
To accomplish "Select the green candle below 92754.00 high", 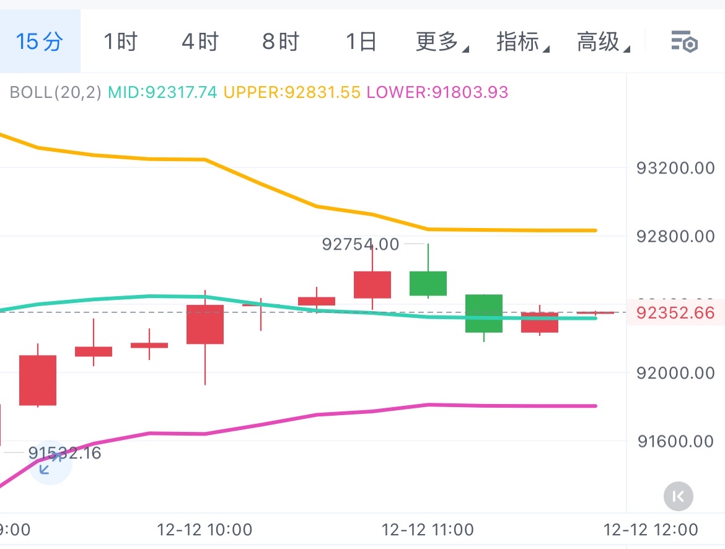I will click(428, 283).
